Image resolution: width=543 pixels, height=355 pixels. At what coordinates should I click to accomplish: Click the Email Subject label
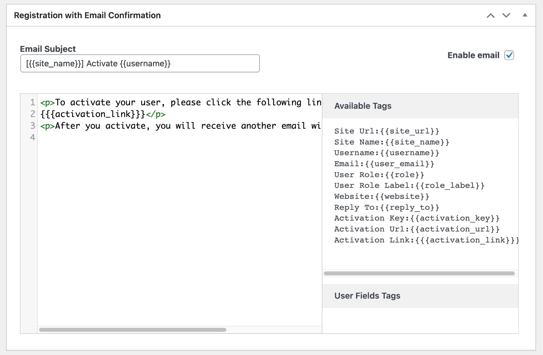point(48,49)
